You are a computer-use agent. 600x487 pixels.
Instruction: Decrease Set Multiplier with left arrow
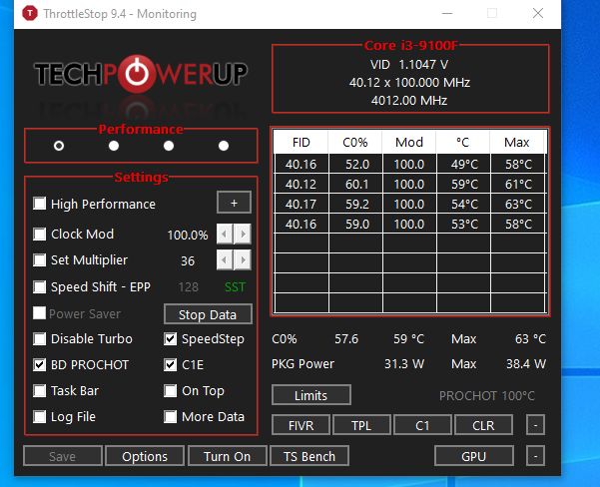point(225,260)
